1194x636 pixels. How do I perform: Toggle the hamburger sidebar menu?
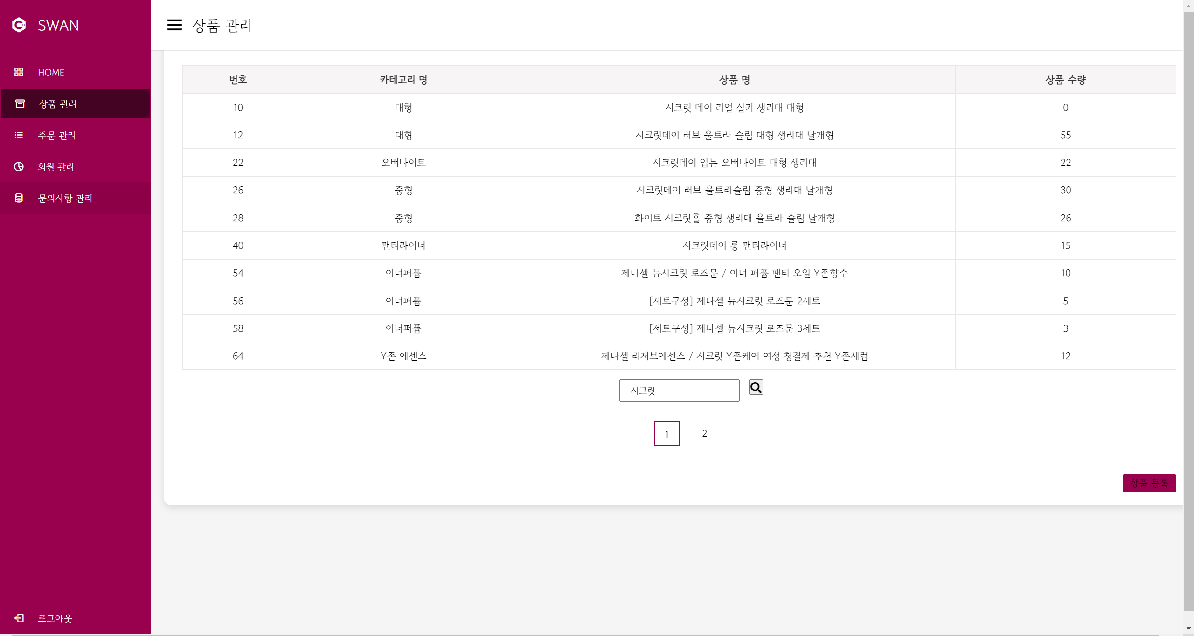click(174, 25)
